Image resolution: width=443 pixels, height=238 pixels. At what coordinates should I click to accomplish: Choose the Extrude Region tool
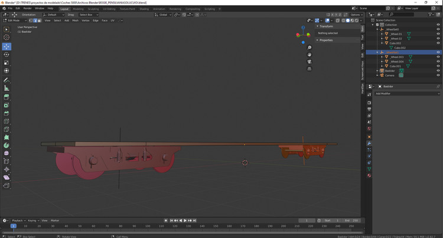point(6,97)
